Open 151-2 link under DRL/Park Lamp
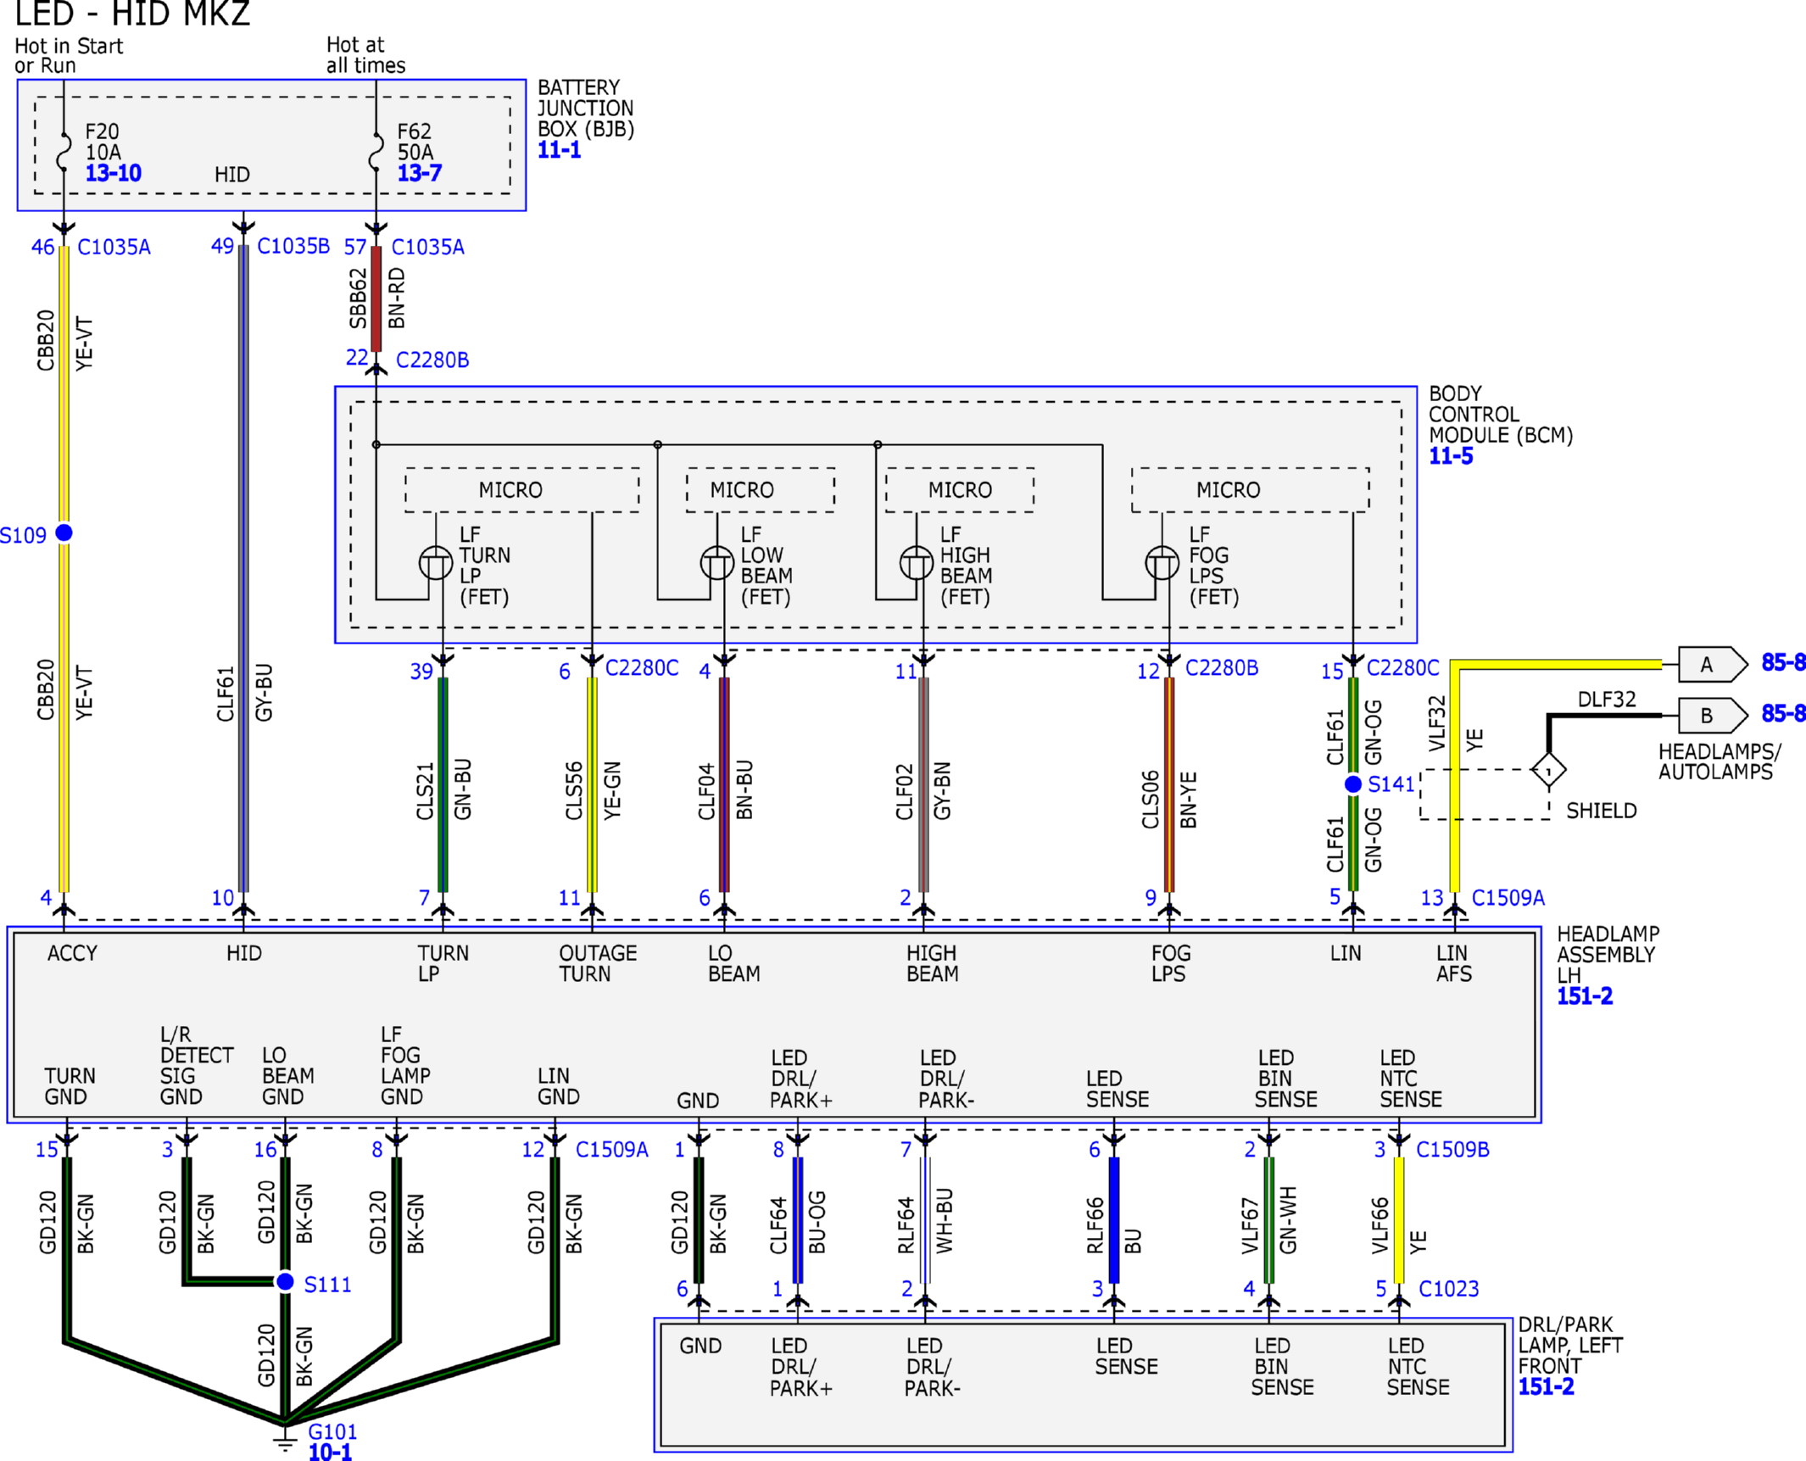This screenshot has height=1461, width=1806. point(1546,1387)
